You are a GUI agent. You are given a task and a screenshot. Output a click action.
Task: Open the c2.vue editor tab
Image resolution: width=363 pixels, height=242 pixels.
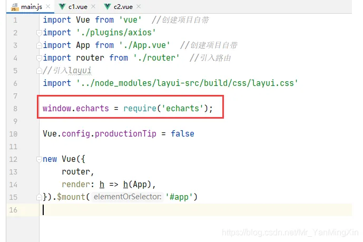(123, 7)
